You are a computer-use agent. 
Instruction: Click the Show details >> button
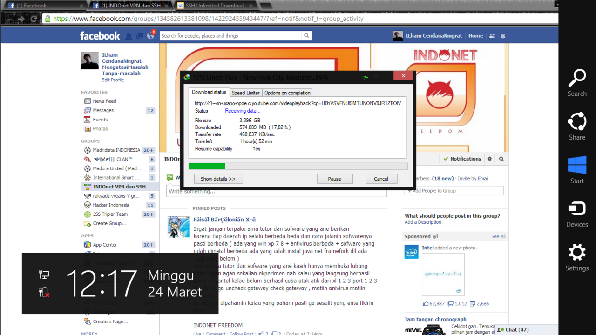pos(218,179)
